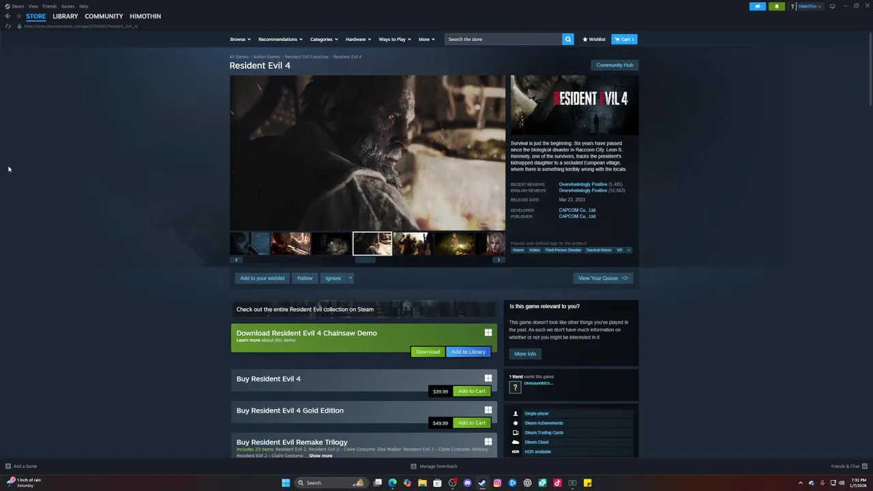The width and height of the screenshot is (873, 491).
Task: Open the Community Hub
Action: 615,65
